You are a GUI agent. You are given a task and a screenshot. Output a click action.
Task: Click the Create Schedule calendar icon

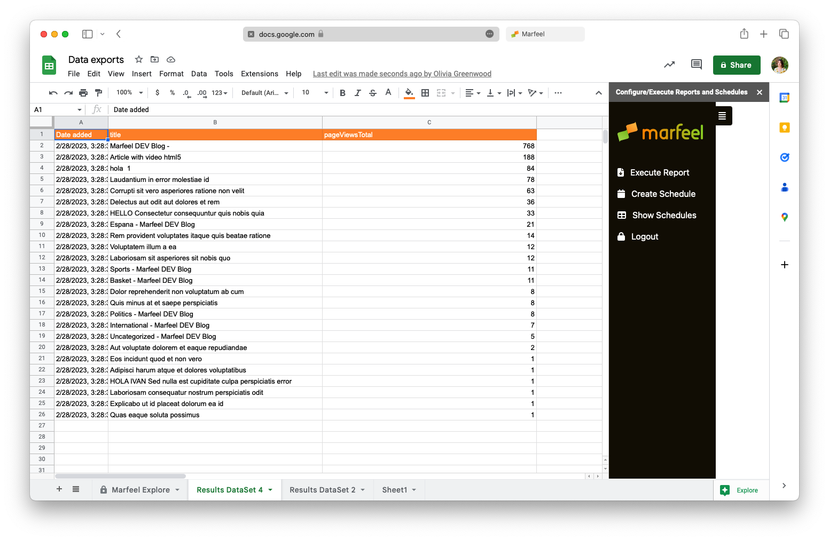coord(621,194)
